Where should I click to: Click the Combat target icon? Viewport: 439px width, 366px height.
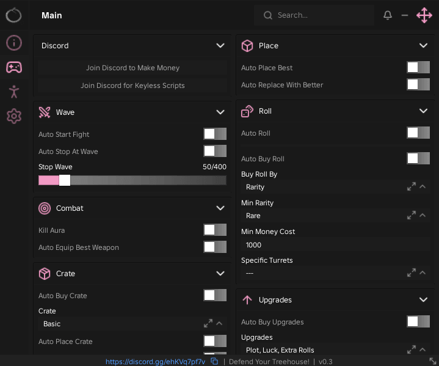tap(45, 208)
